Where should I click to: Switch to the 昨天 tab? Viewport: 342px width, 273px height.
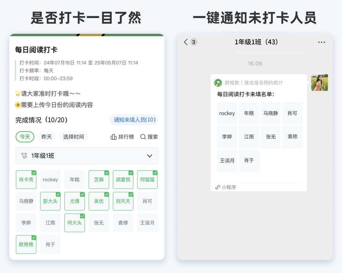click(x=47, y=137)
